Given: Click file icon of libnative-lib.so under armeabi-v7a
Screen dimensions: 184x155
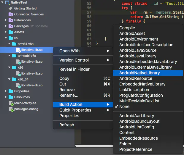Looking at the screenshot, I should point(18,62).
